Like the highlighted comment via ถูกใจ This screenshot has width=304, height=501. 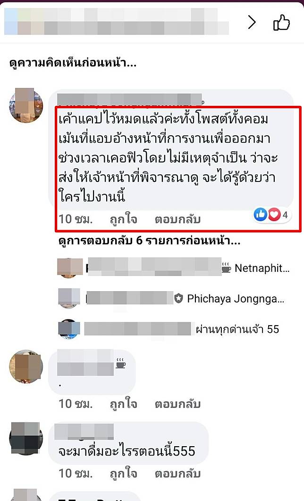tap(124, 219)
